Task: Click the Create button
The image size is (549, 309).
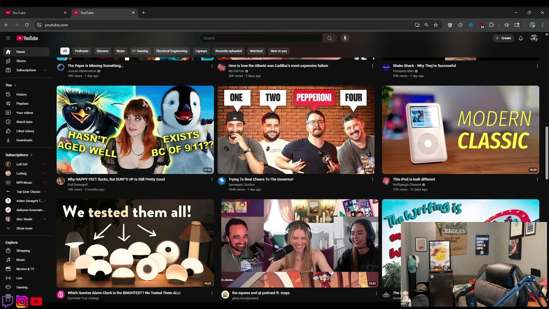Action: click(x=503, y=38)
